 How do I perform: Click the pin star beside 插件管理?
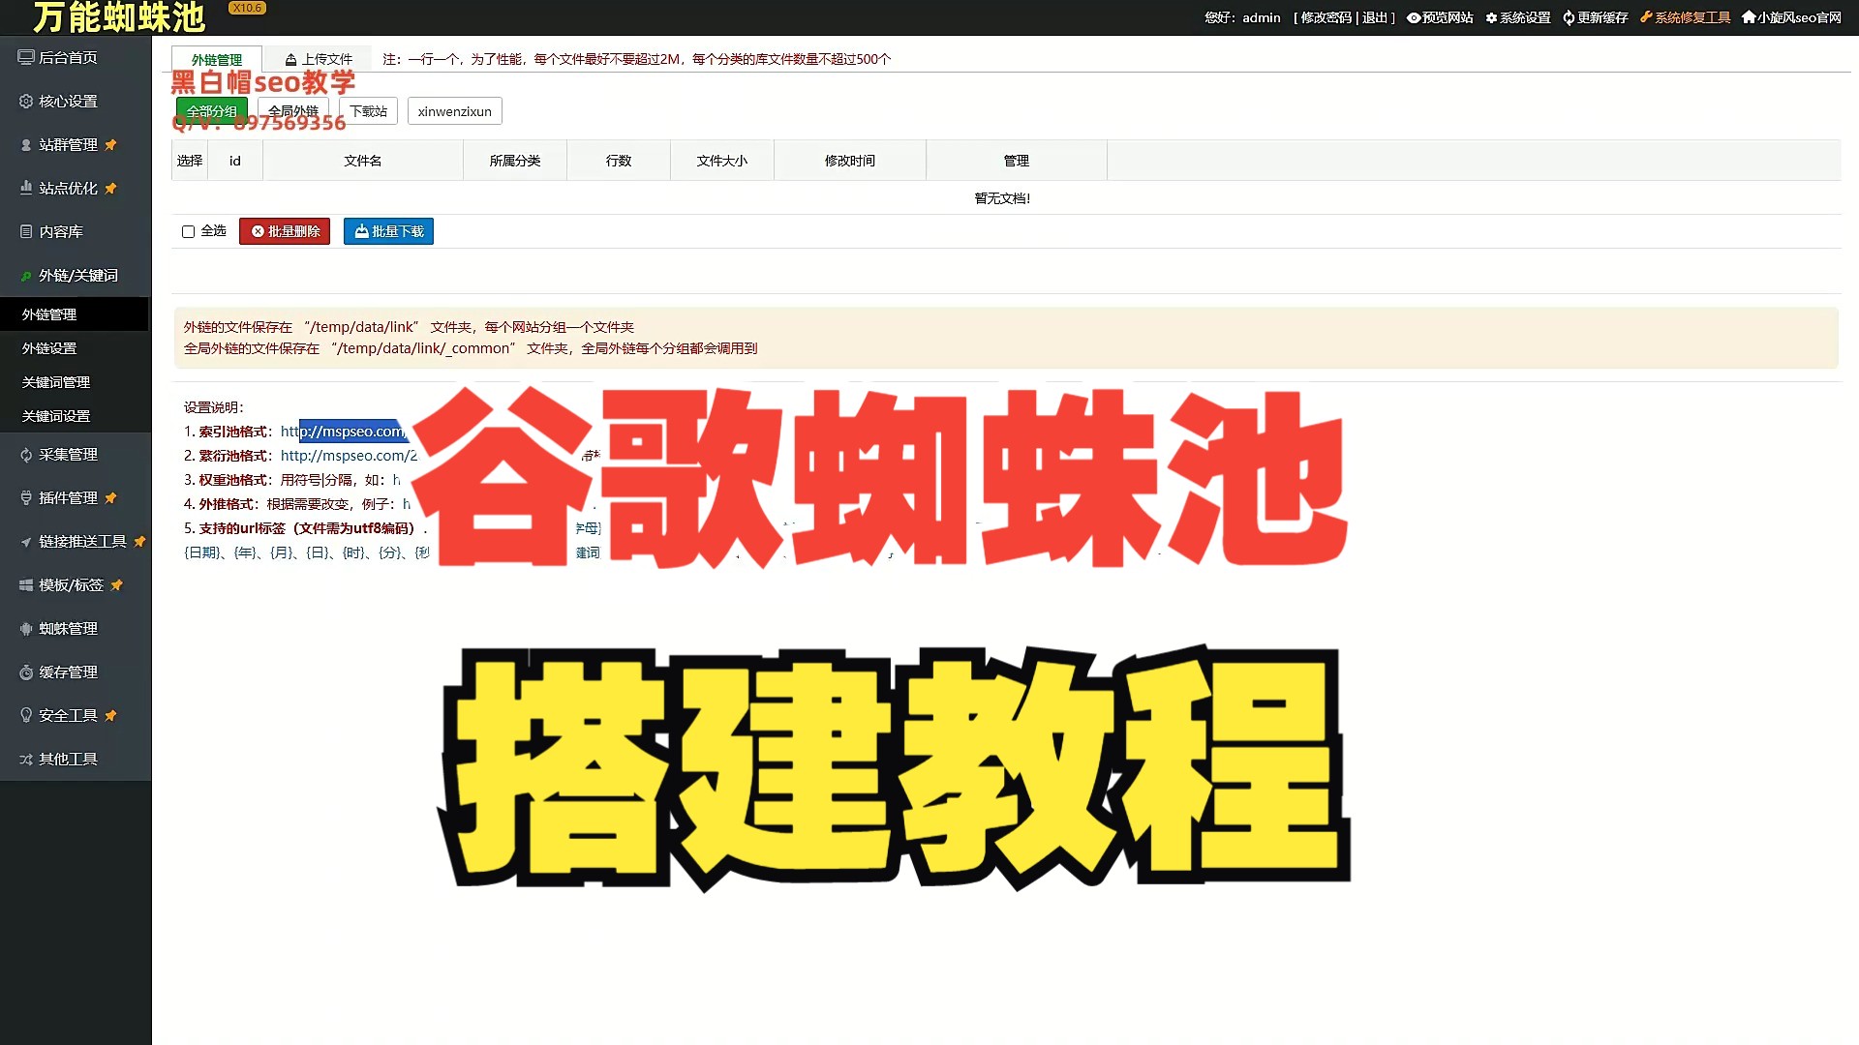point(110,497)
